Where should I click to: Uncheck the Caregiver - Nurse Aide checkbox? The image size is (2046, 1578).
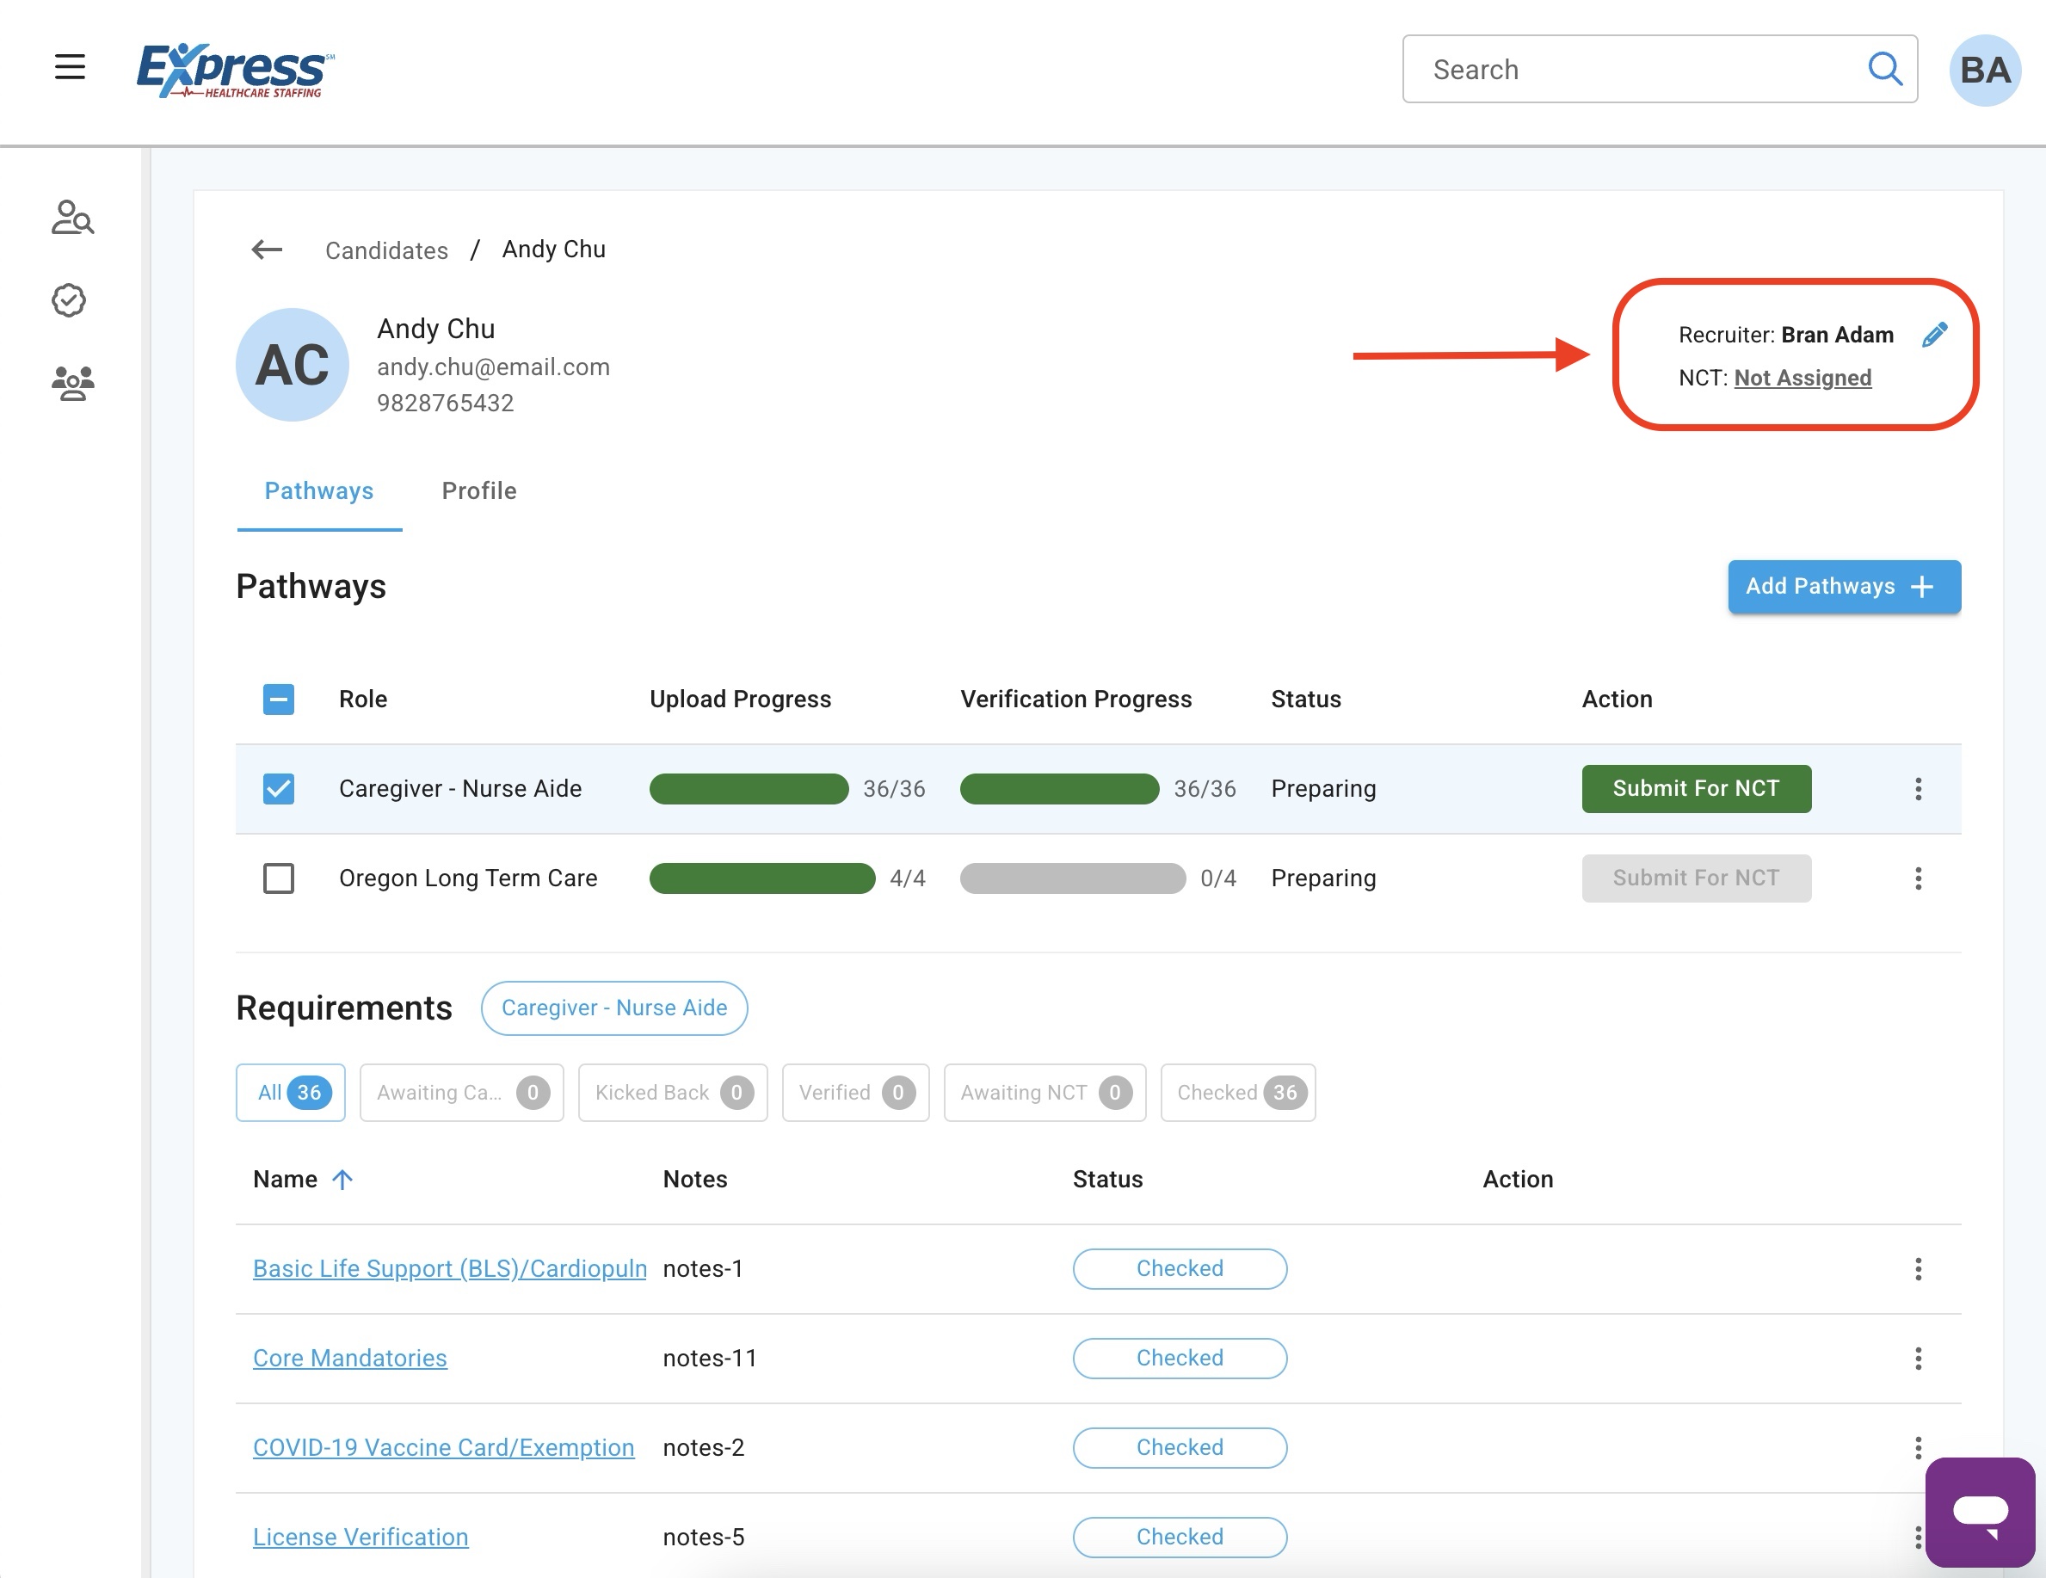pos(278,789)
